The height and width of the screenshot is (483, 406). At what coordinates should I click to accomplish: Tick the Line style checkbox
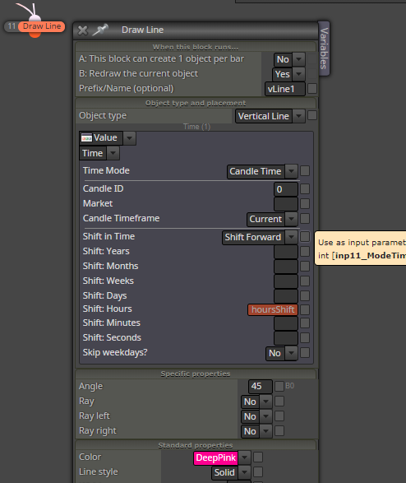[258, 472]
